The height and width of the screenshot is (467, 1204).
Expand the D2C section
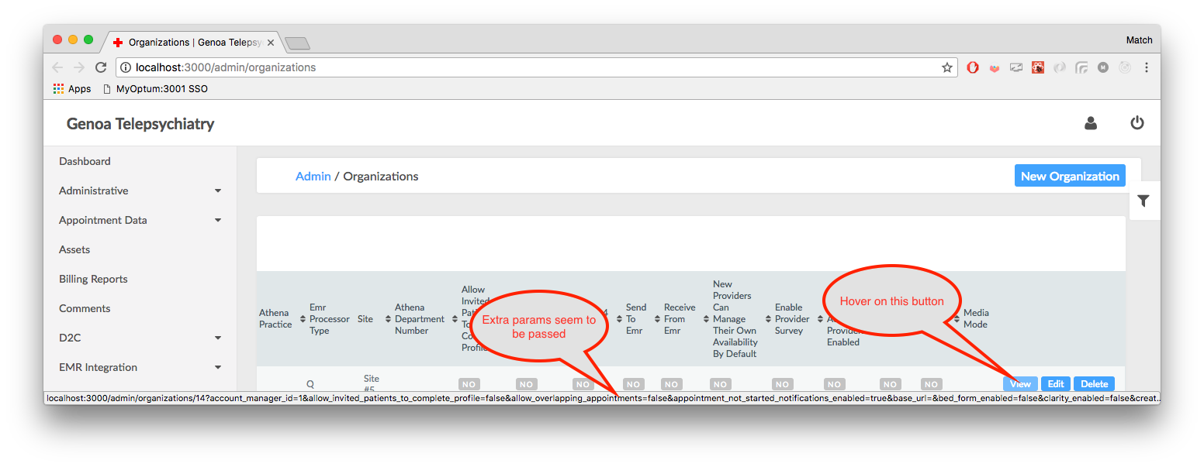[140, 338]
